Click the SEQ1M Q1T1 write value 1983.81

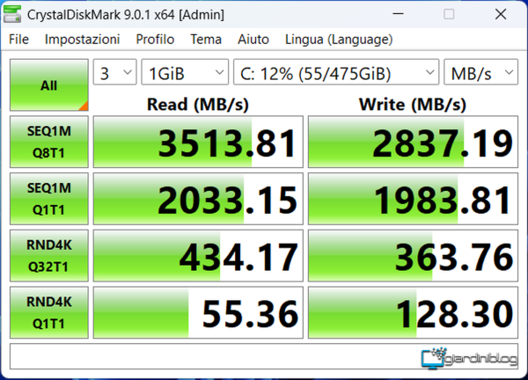click(x=413, y=199)
